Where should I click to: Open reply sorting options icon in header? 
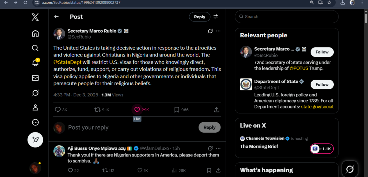coord(216,17)
